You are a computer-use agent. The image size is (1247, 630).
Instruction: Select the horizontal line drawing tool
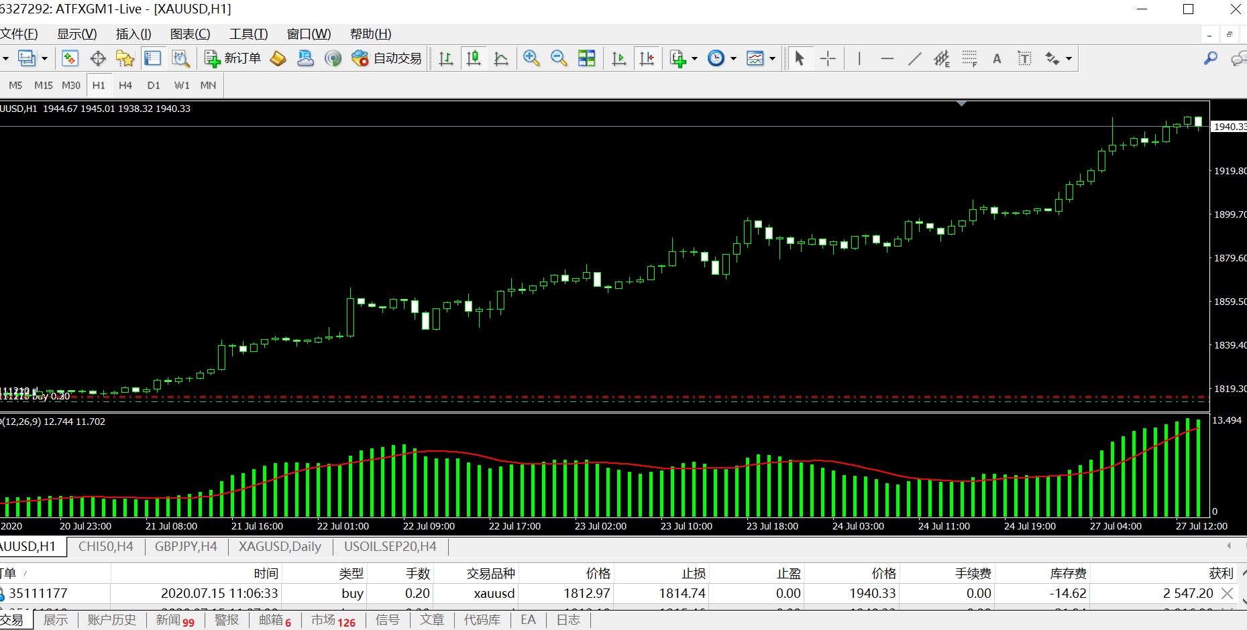coord(887,58)
